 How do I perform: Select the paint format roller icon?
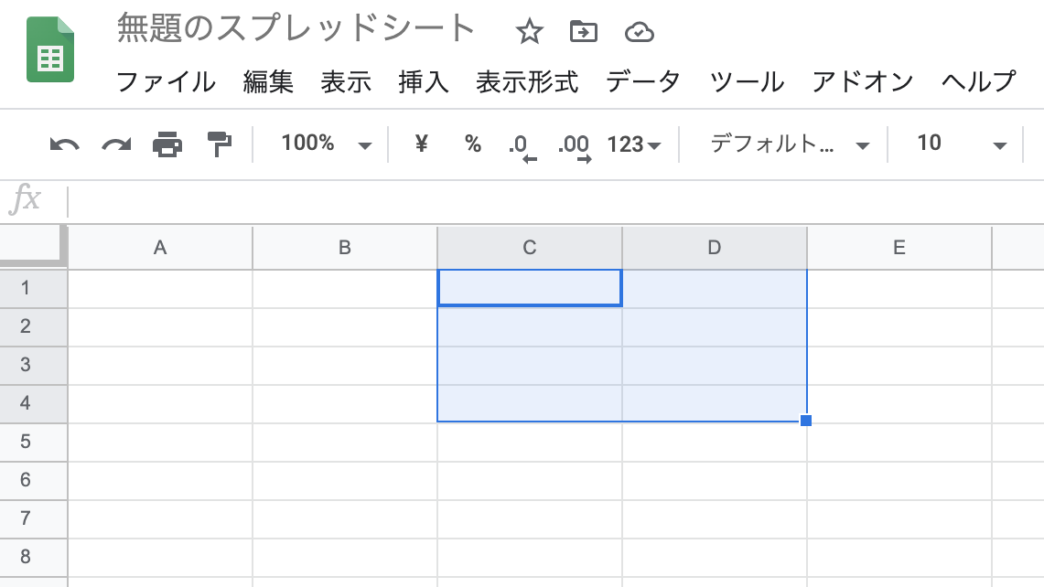(x=220, y=144)
